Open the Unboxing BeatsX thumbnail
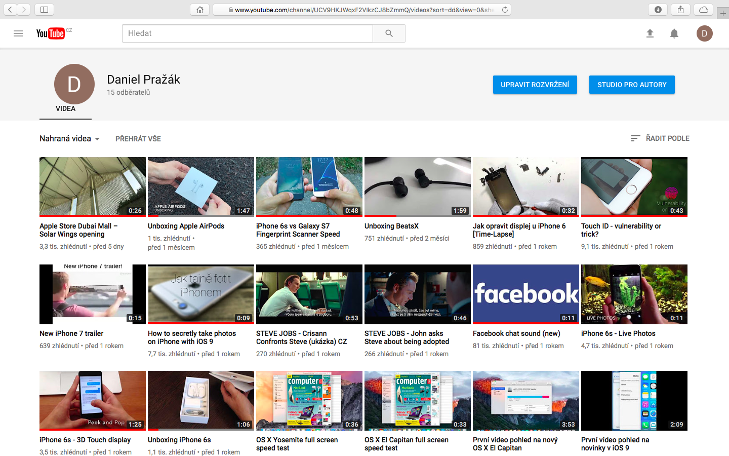 418,187
